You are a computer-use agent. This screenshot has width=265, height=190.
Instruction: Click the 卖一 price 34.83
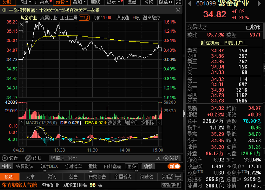pyautogui.click(x=218, y=73)
